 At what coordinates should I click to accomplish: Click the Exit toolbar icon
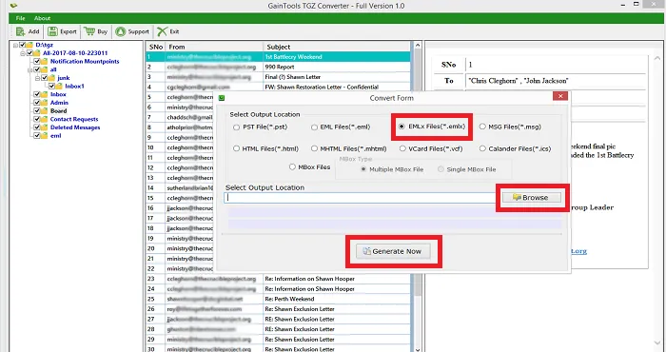162,31
